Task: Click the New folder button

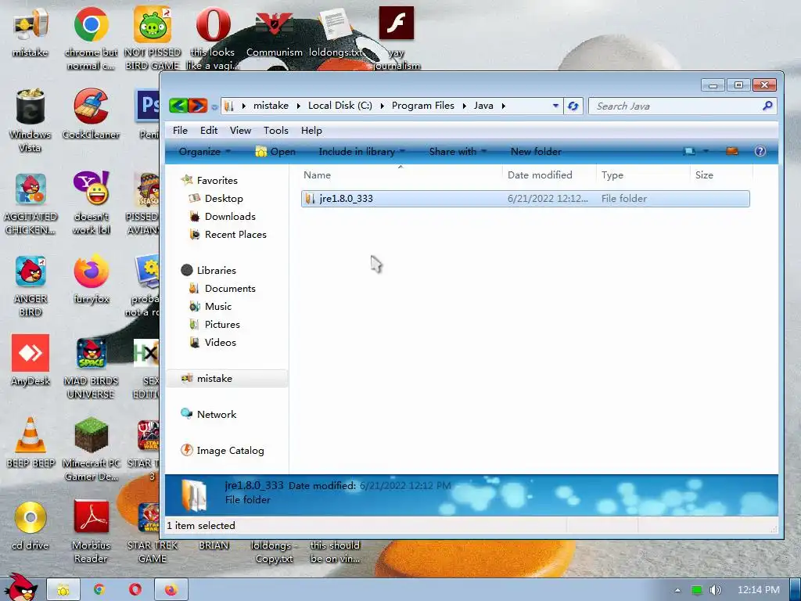Action: pyautogui.click(x=536, y=151)
